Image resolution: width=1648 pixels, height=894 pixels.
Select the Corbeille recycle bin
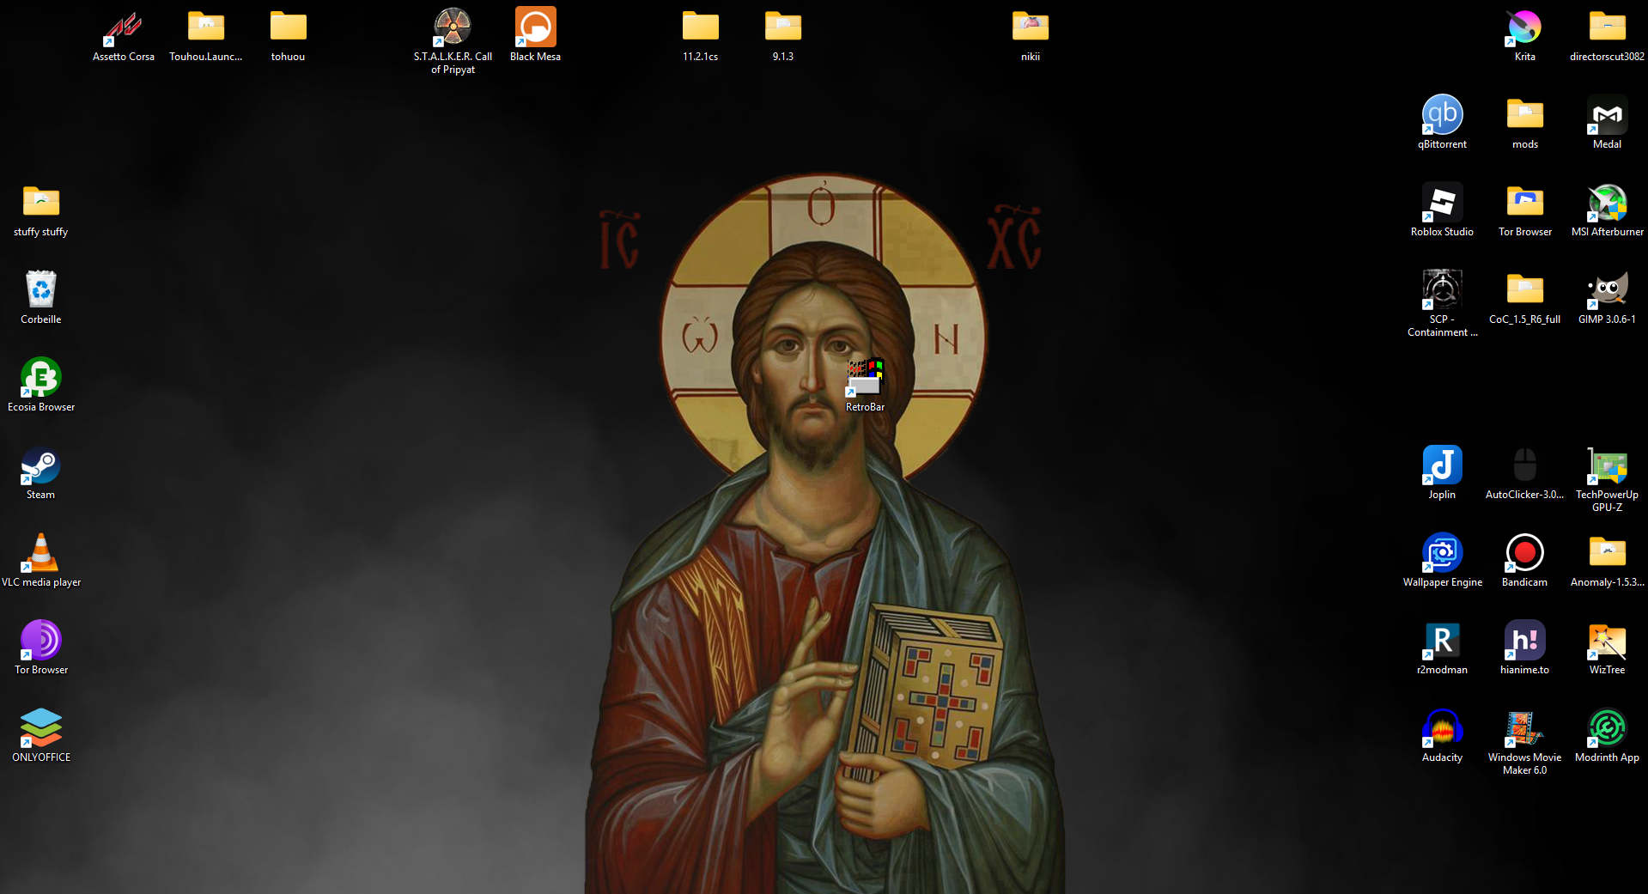pyautogui.click(x=40, y=291)
